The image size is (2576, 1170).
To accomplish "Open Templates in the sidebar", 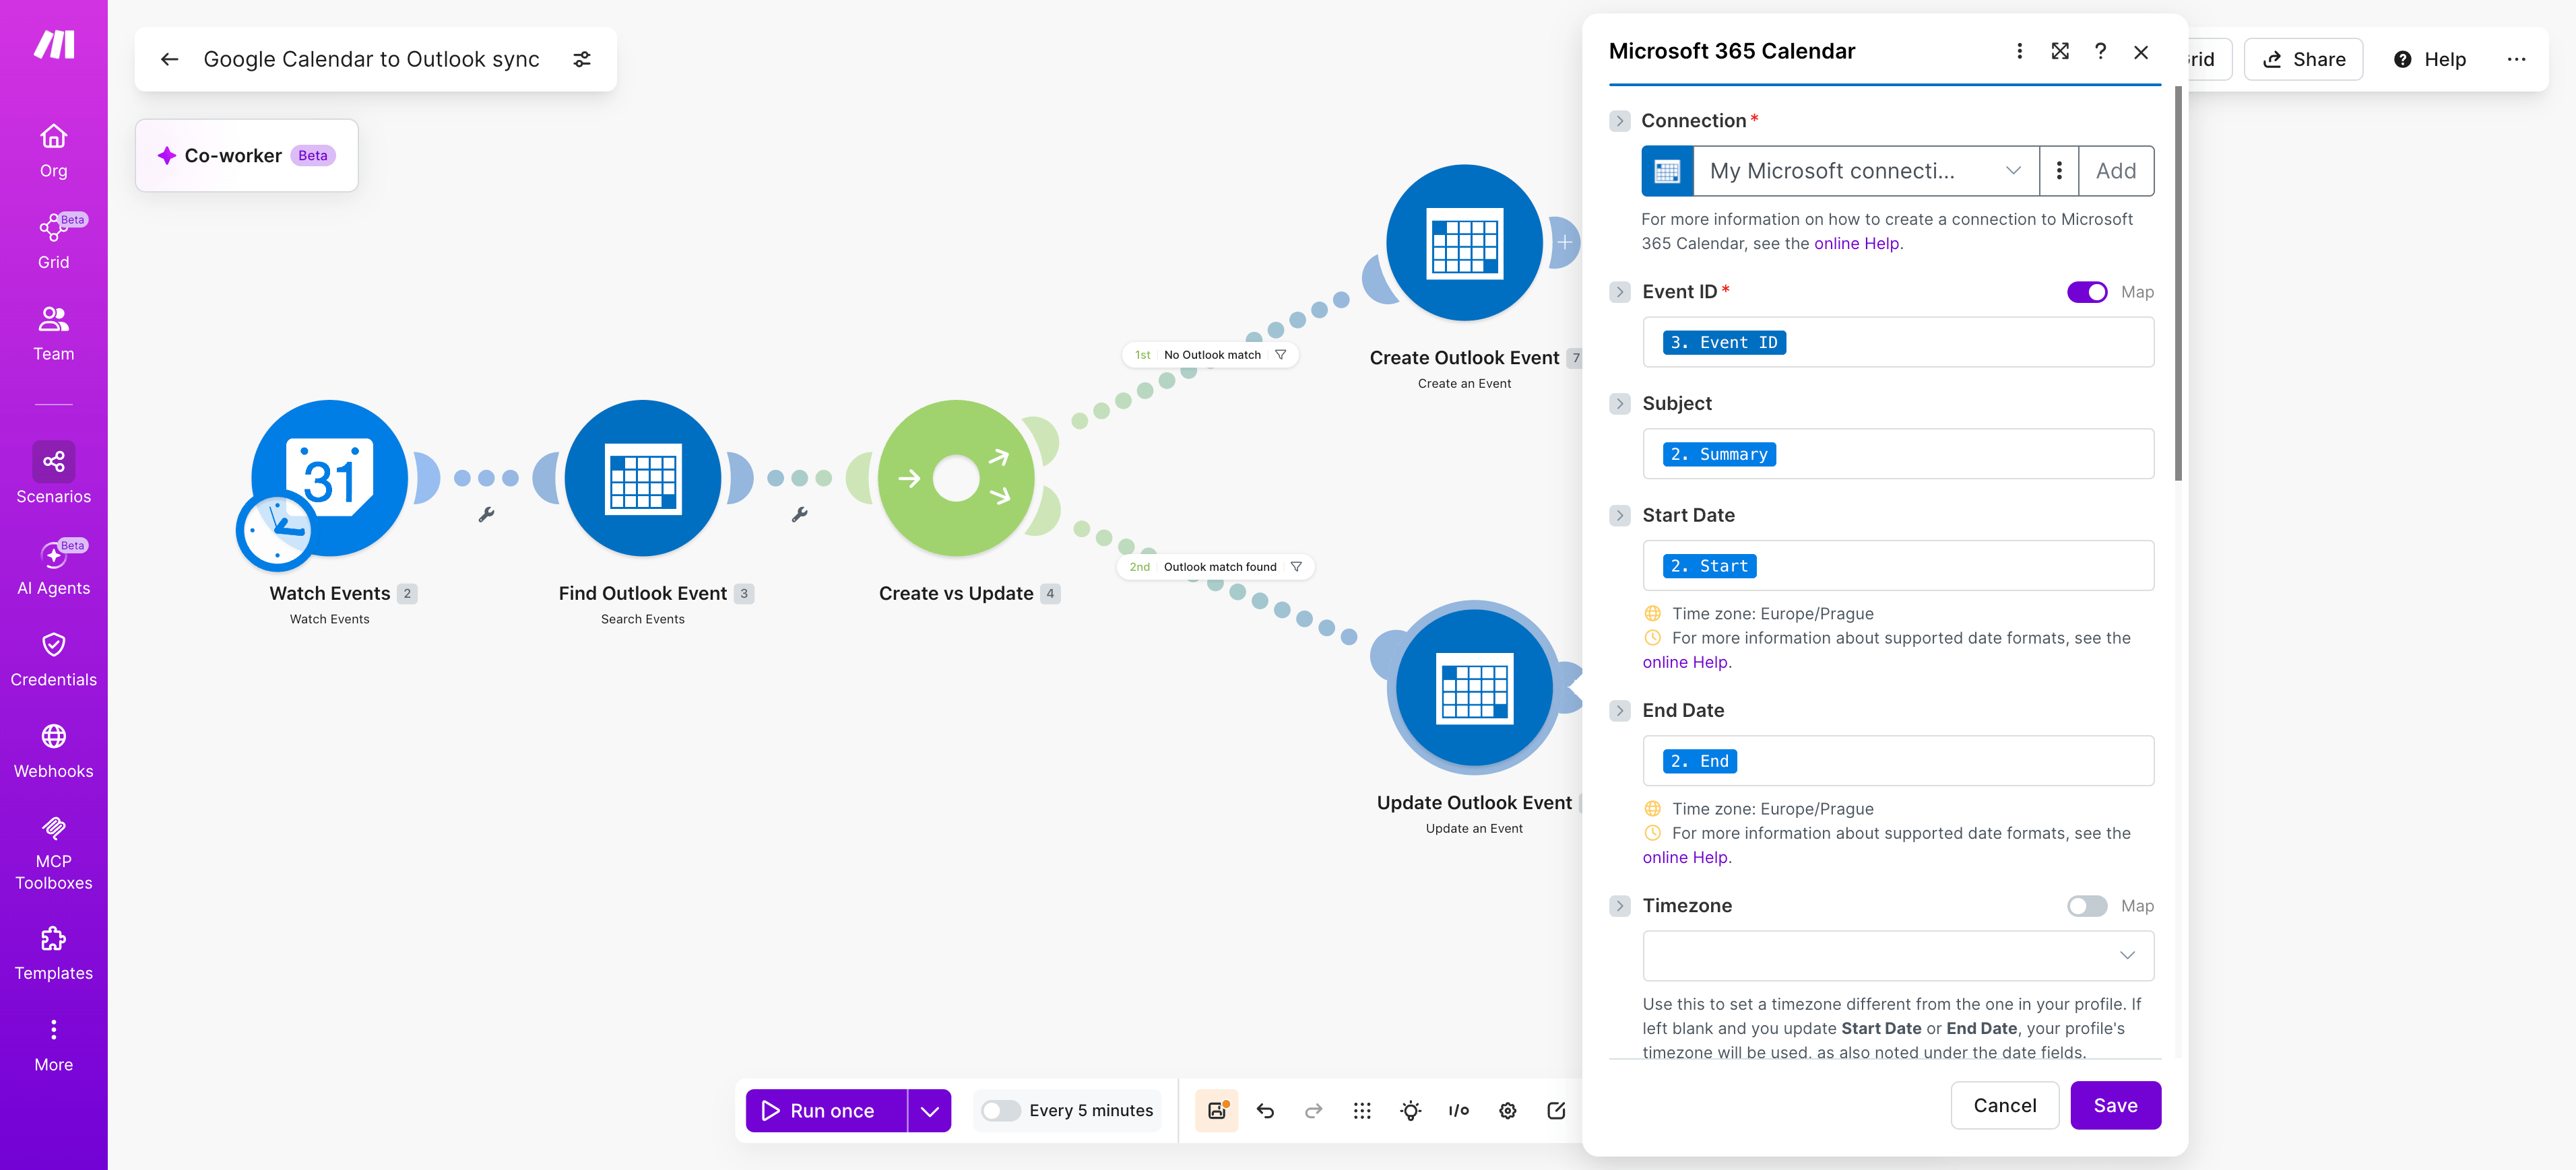I will click(x=53, y=953).
